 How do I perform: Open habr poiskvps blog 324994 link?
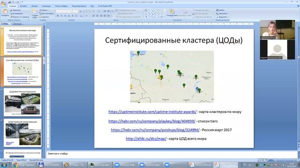(x=155, y=130)
